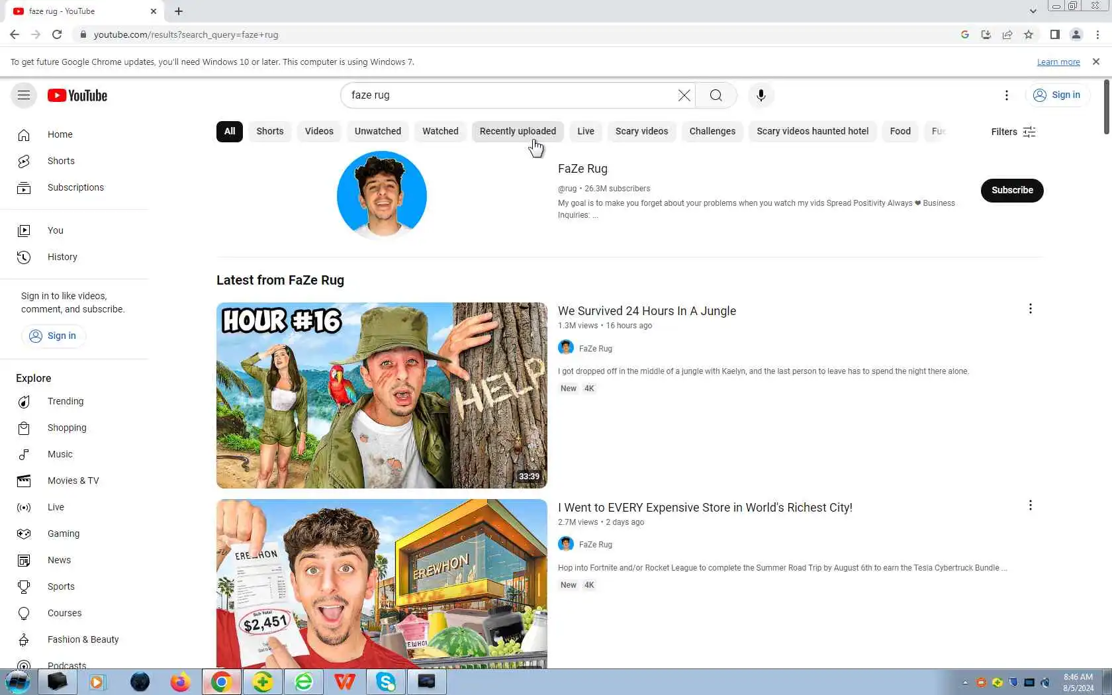Open Gaming in Explore
Screen dimensions: 1112x695
point(74,533)
